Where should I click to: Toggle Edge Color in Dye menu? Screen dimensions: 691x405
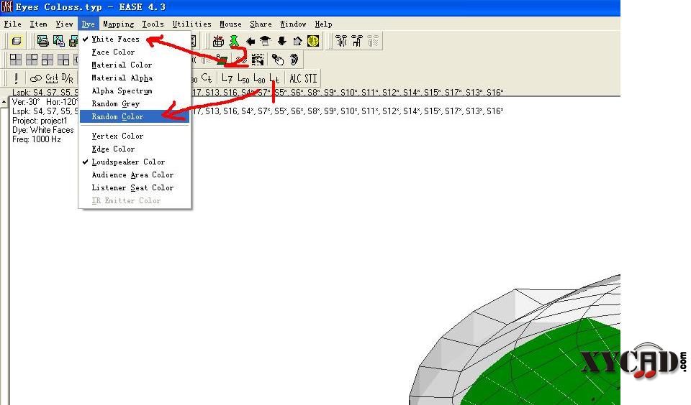(x=135, y=149)
